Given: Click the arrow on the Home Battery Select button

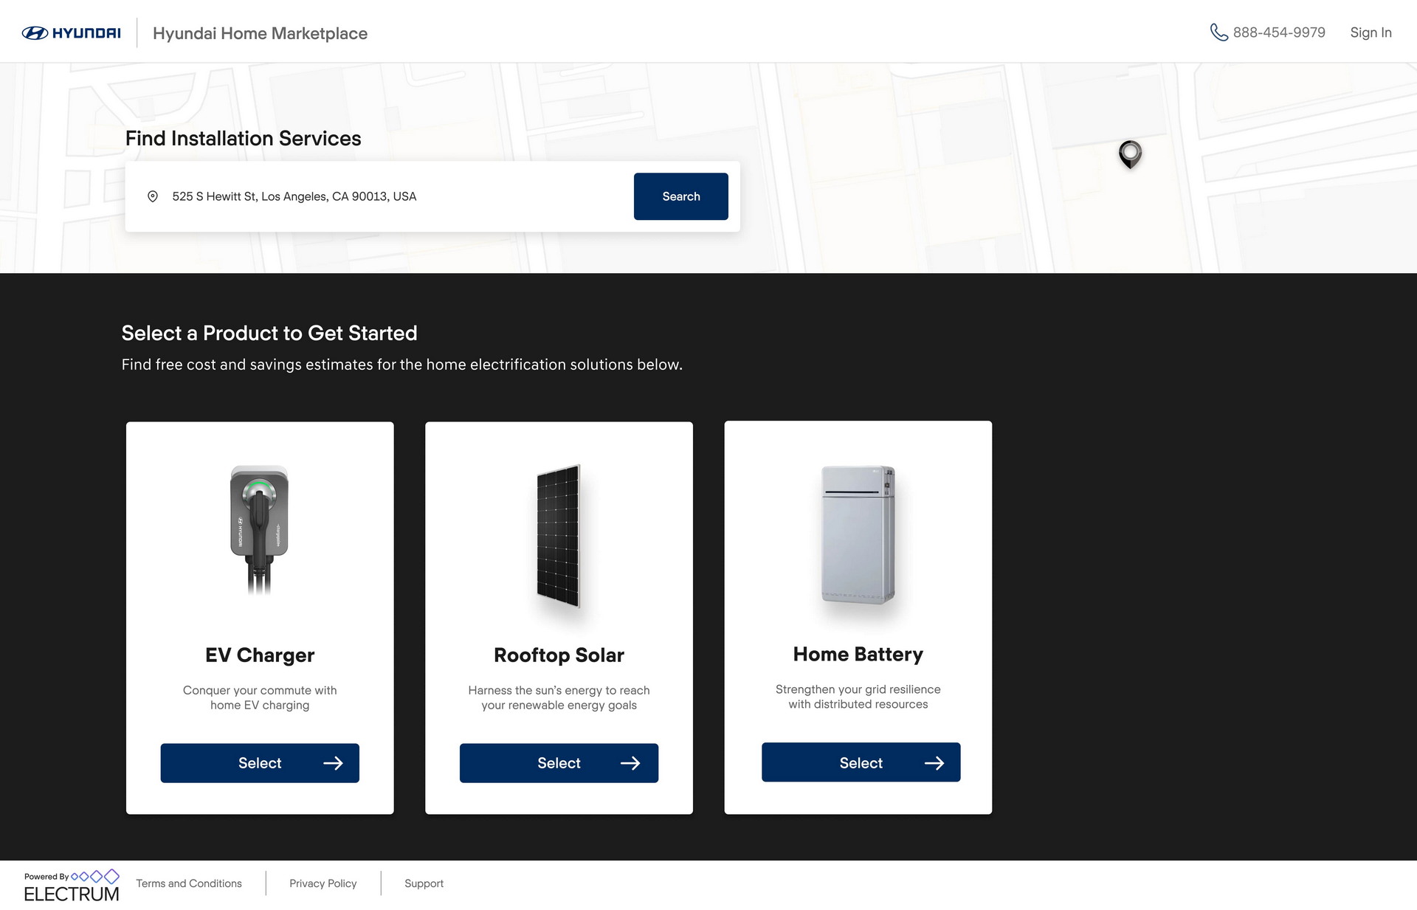Looking at the screenshot, I should [934, 763].
